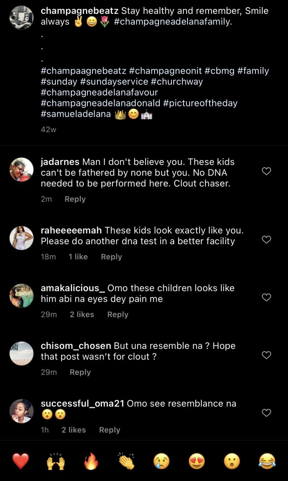Tap heart on amakalicious_ comment

(x=266, y=298)
